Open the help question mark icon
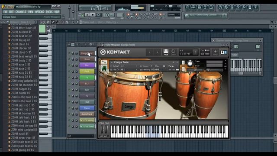Image resolution: width=277 pixels, height=156 pixels. [x=255, y=8]
